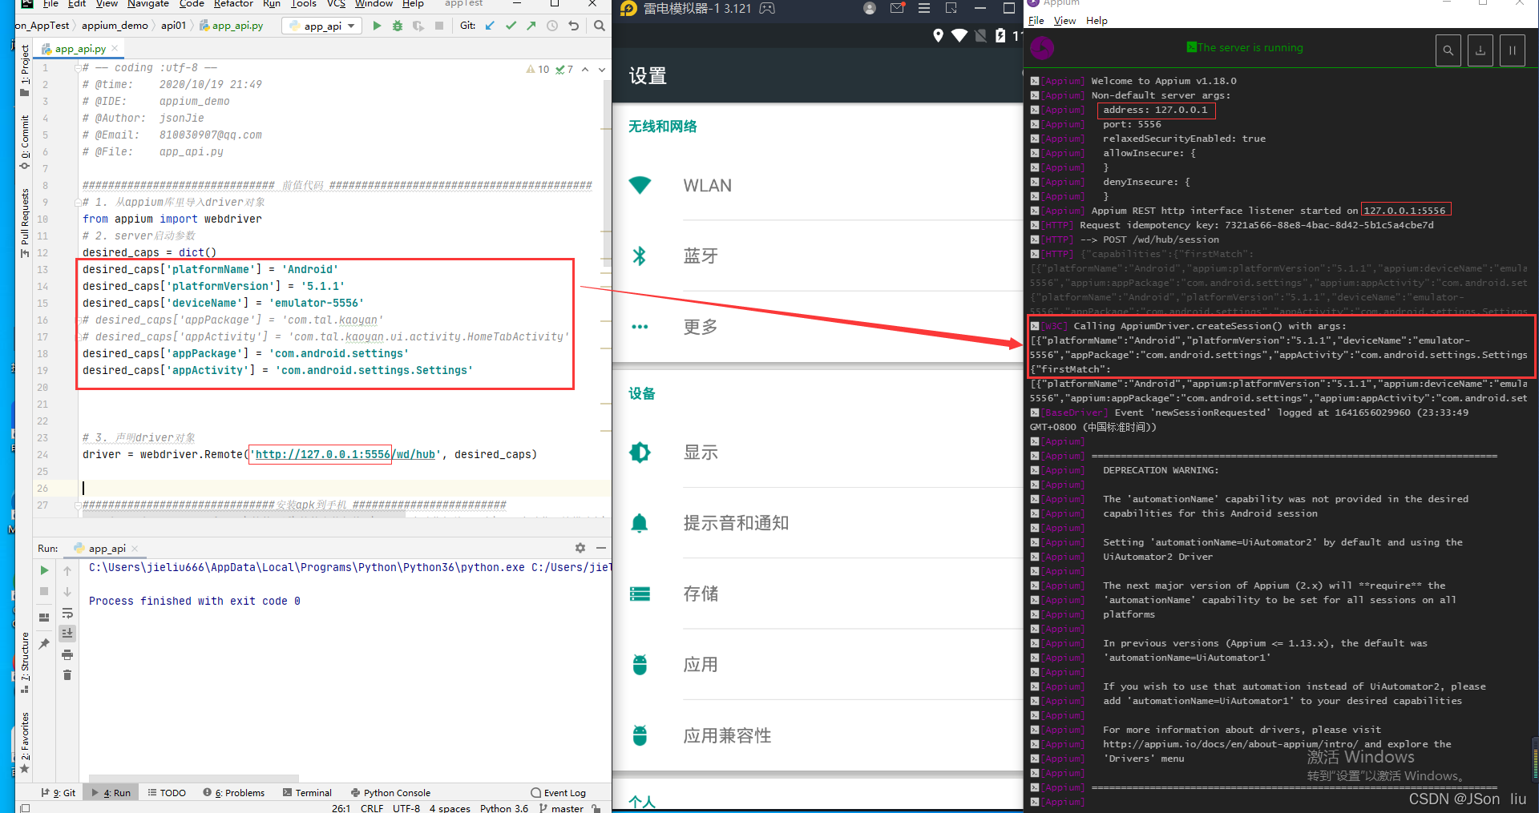
Task: Rerun app_api in the Run panel
Action: coord(44,570)
